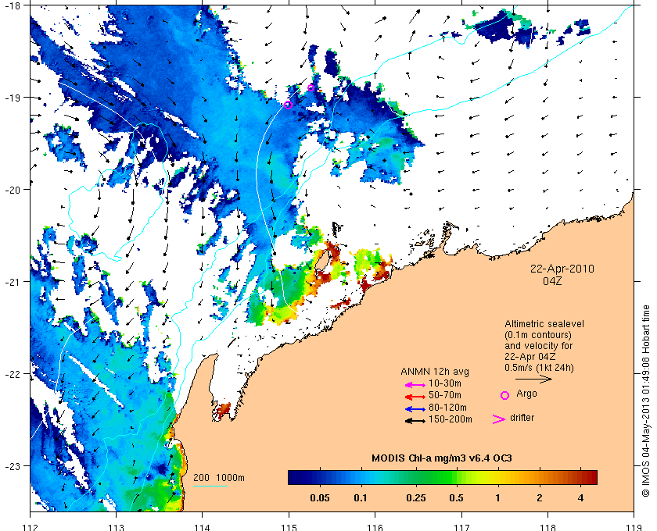
Task: Click the colorbar tick label 2
Action: point(539,498)
